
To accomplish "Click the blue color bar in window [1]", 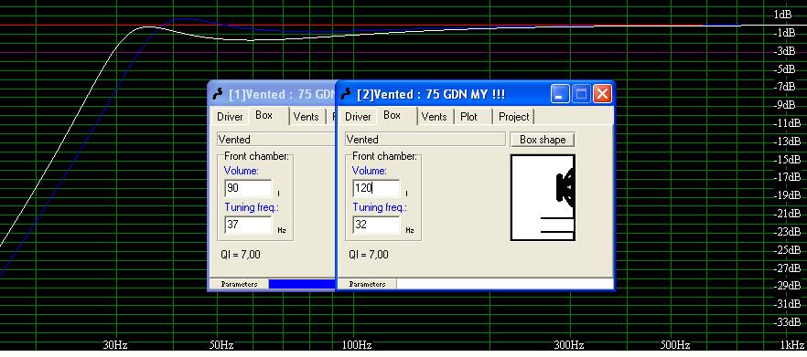I will (x=302, y=284).
